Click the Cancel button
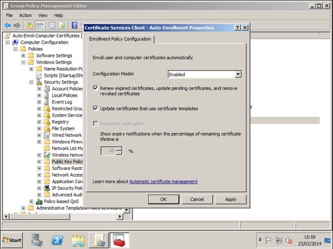The image size is (333, 249). pyautogui.click(x=197, y=199)
